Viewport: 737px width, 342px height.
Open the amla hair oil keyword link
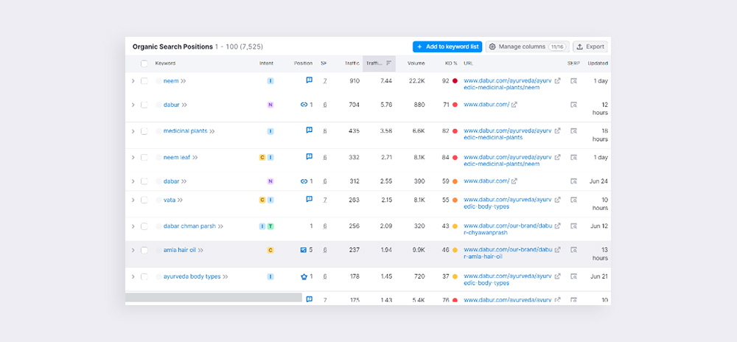tap(180, 250)
